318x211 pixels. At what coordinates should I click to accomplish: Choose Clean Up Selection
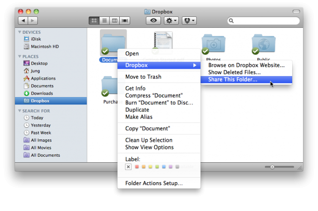click(x=159, y=140)
